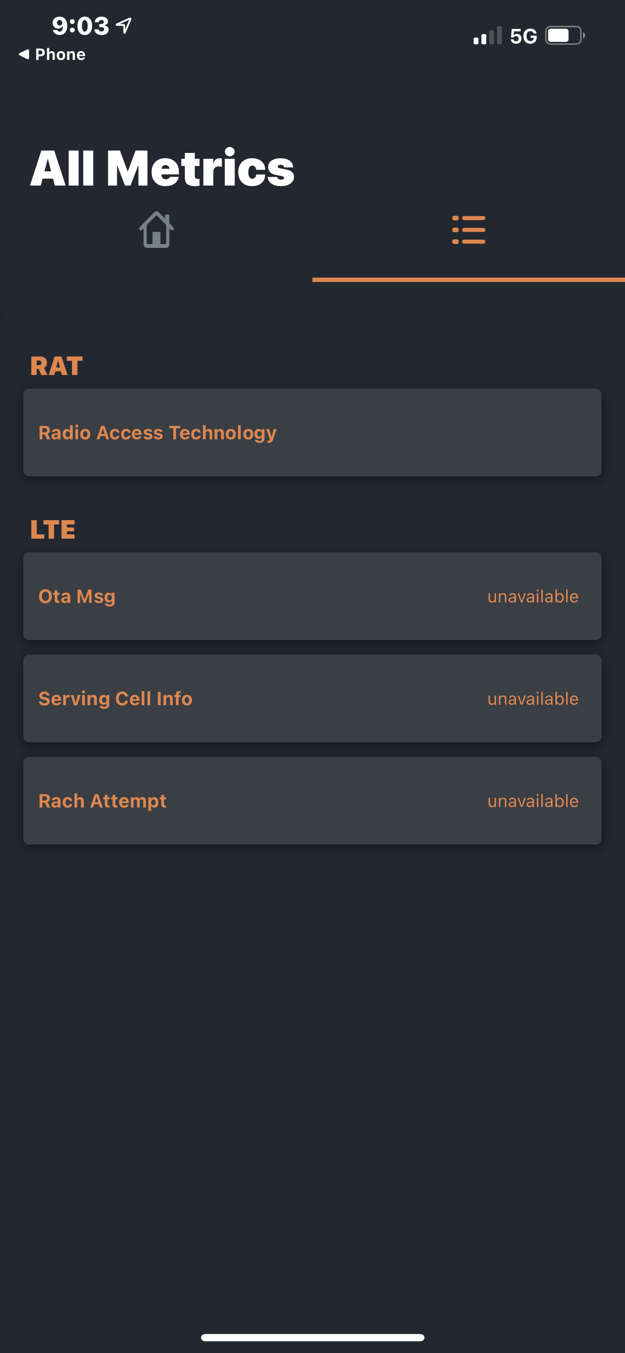Select the All Metrics list icon
Viewport: 625px width, 1353px height.
click(x=468, y=229)
